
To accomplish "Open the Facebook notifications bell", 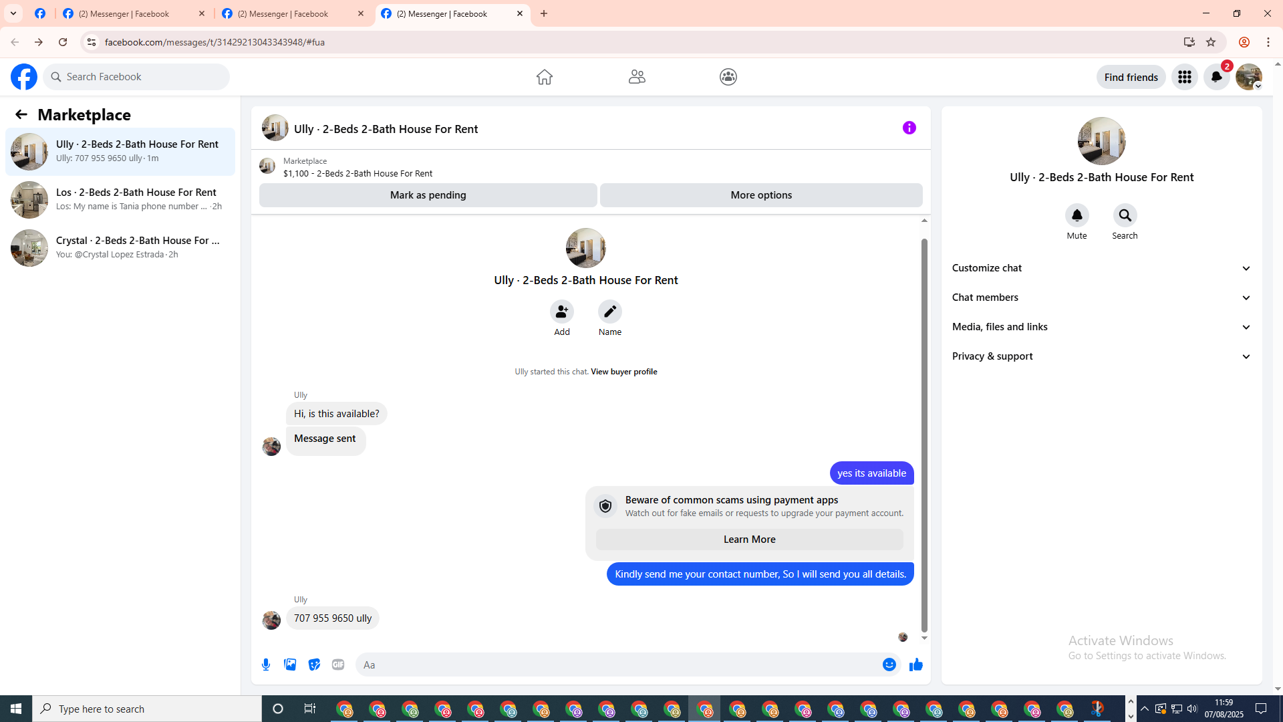I will pos(1216,77).
